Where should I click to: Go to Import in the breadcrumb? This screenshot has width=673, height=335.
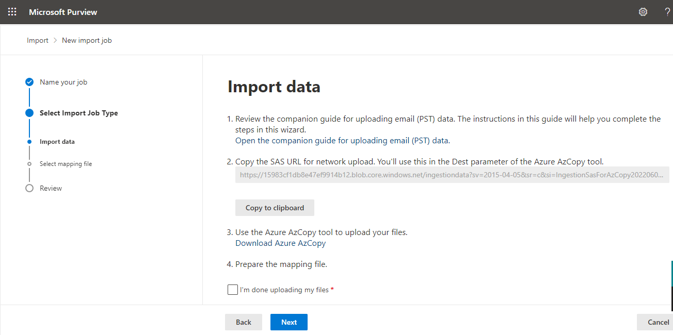pos(38,40)
